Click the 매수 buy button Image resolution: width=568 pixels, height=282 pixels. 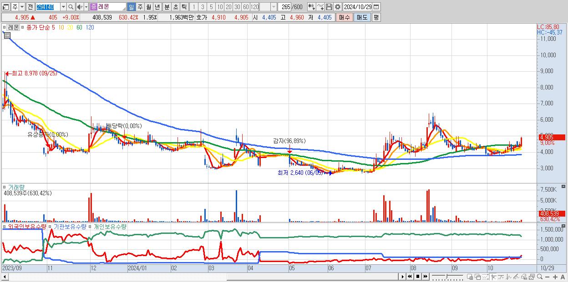(x=345, y=17)
